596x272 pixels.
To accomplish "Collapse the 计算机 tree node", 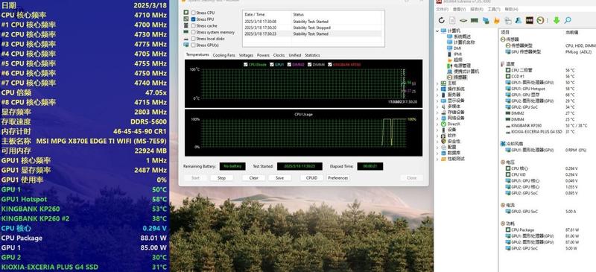I will pyautogui.click(x=437, y=31).
